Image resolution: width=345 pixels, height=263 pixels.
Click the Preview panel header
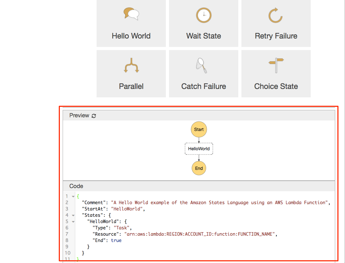(79, 115)
